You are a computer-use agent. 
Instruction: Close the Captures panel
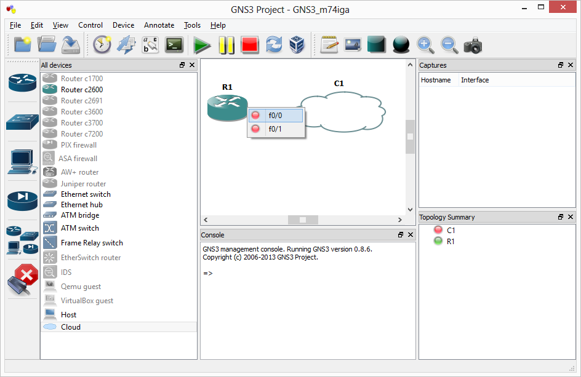coord(571,65)
